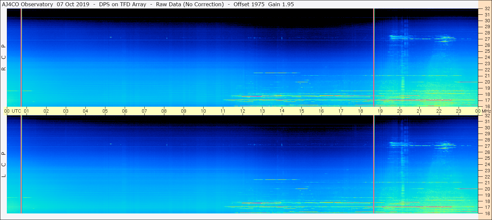Select hour "06" on the UTC time axis
The height and width of the screenshot is (220, 492).
[x=125, y=111]
